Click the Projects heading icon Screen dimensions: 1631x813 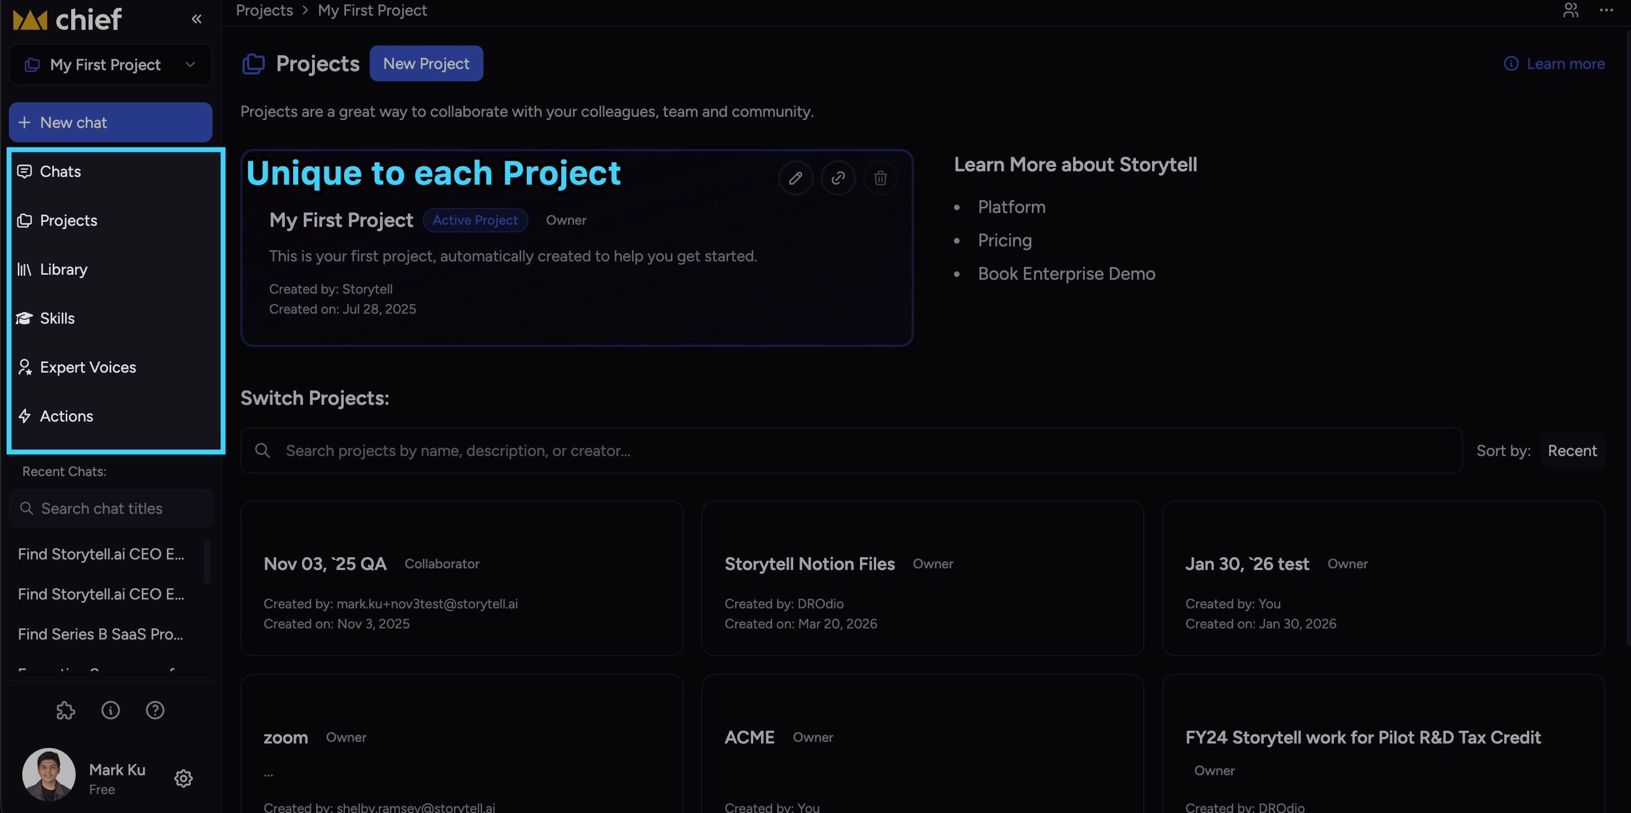tap(253, 63)
